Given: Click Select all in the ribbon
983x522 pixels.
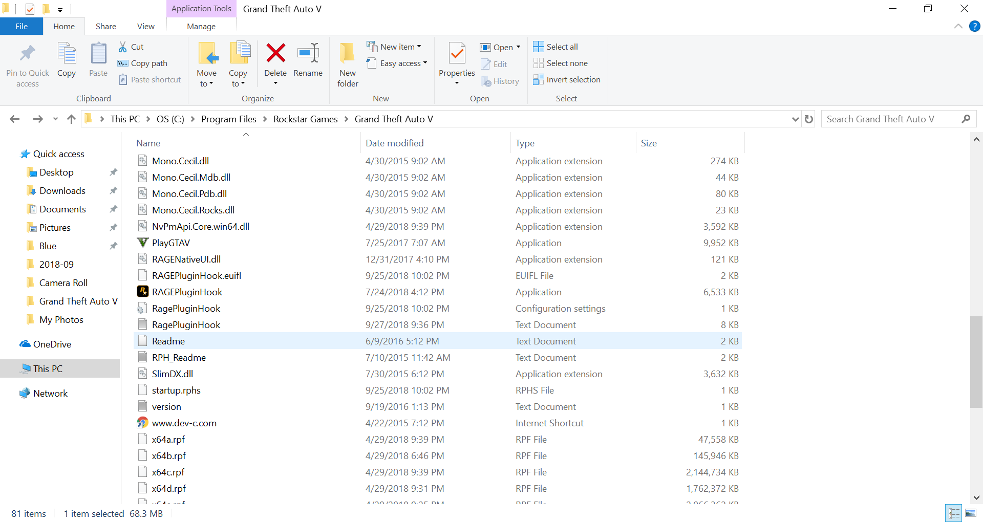Looking at the screenshot, I should [556, 47].
